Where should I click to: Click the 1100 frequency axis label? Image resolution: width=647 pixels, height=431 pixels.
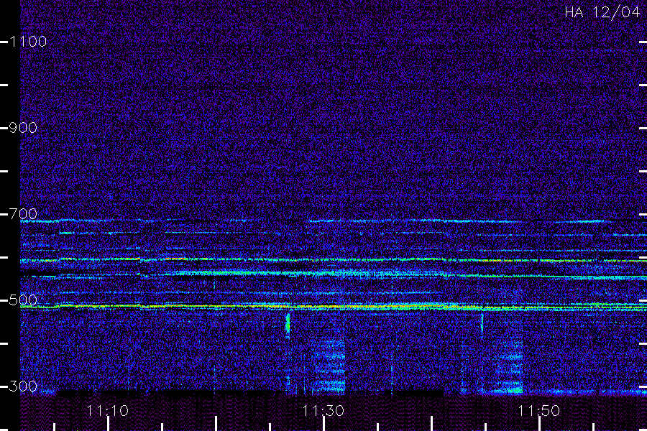coord(28,42)
